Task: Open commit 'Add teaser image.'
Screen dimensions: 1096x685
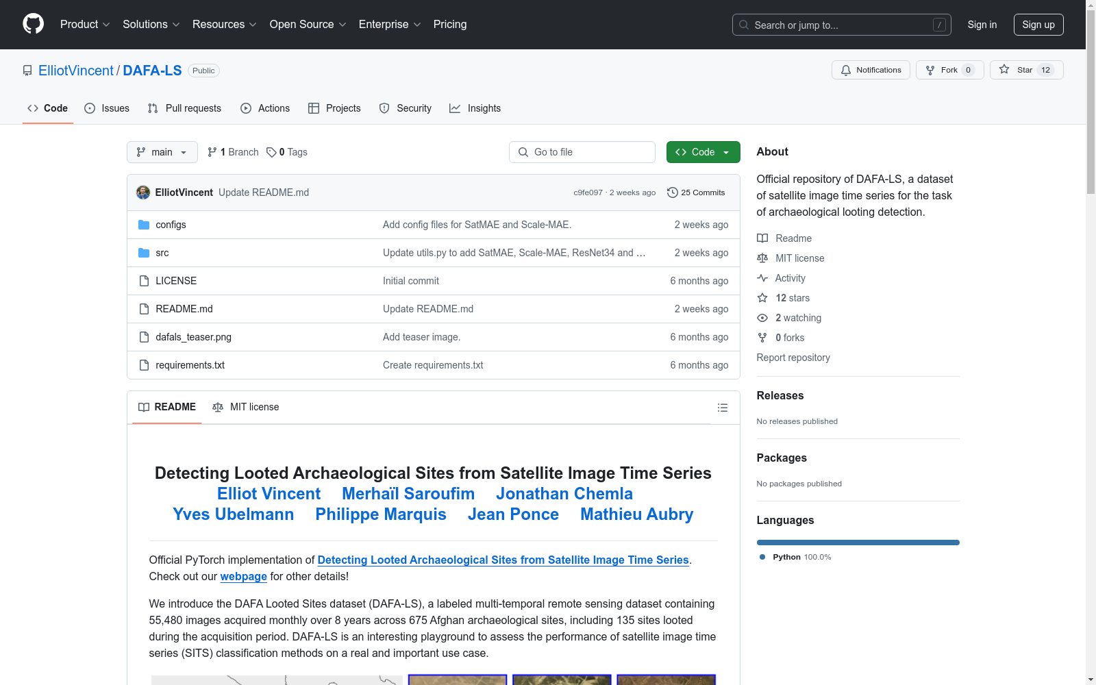Action: pyautogui.click(x=421, y=337)
